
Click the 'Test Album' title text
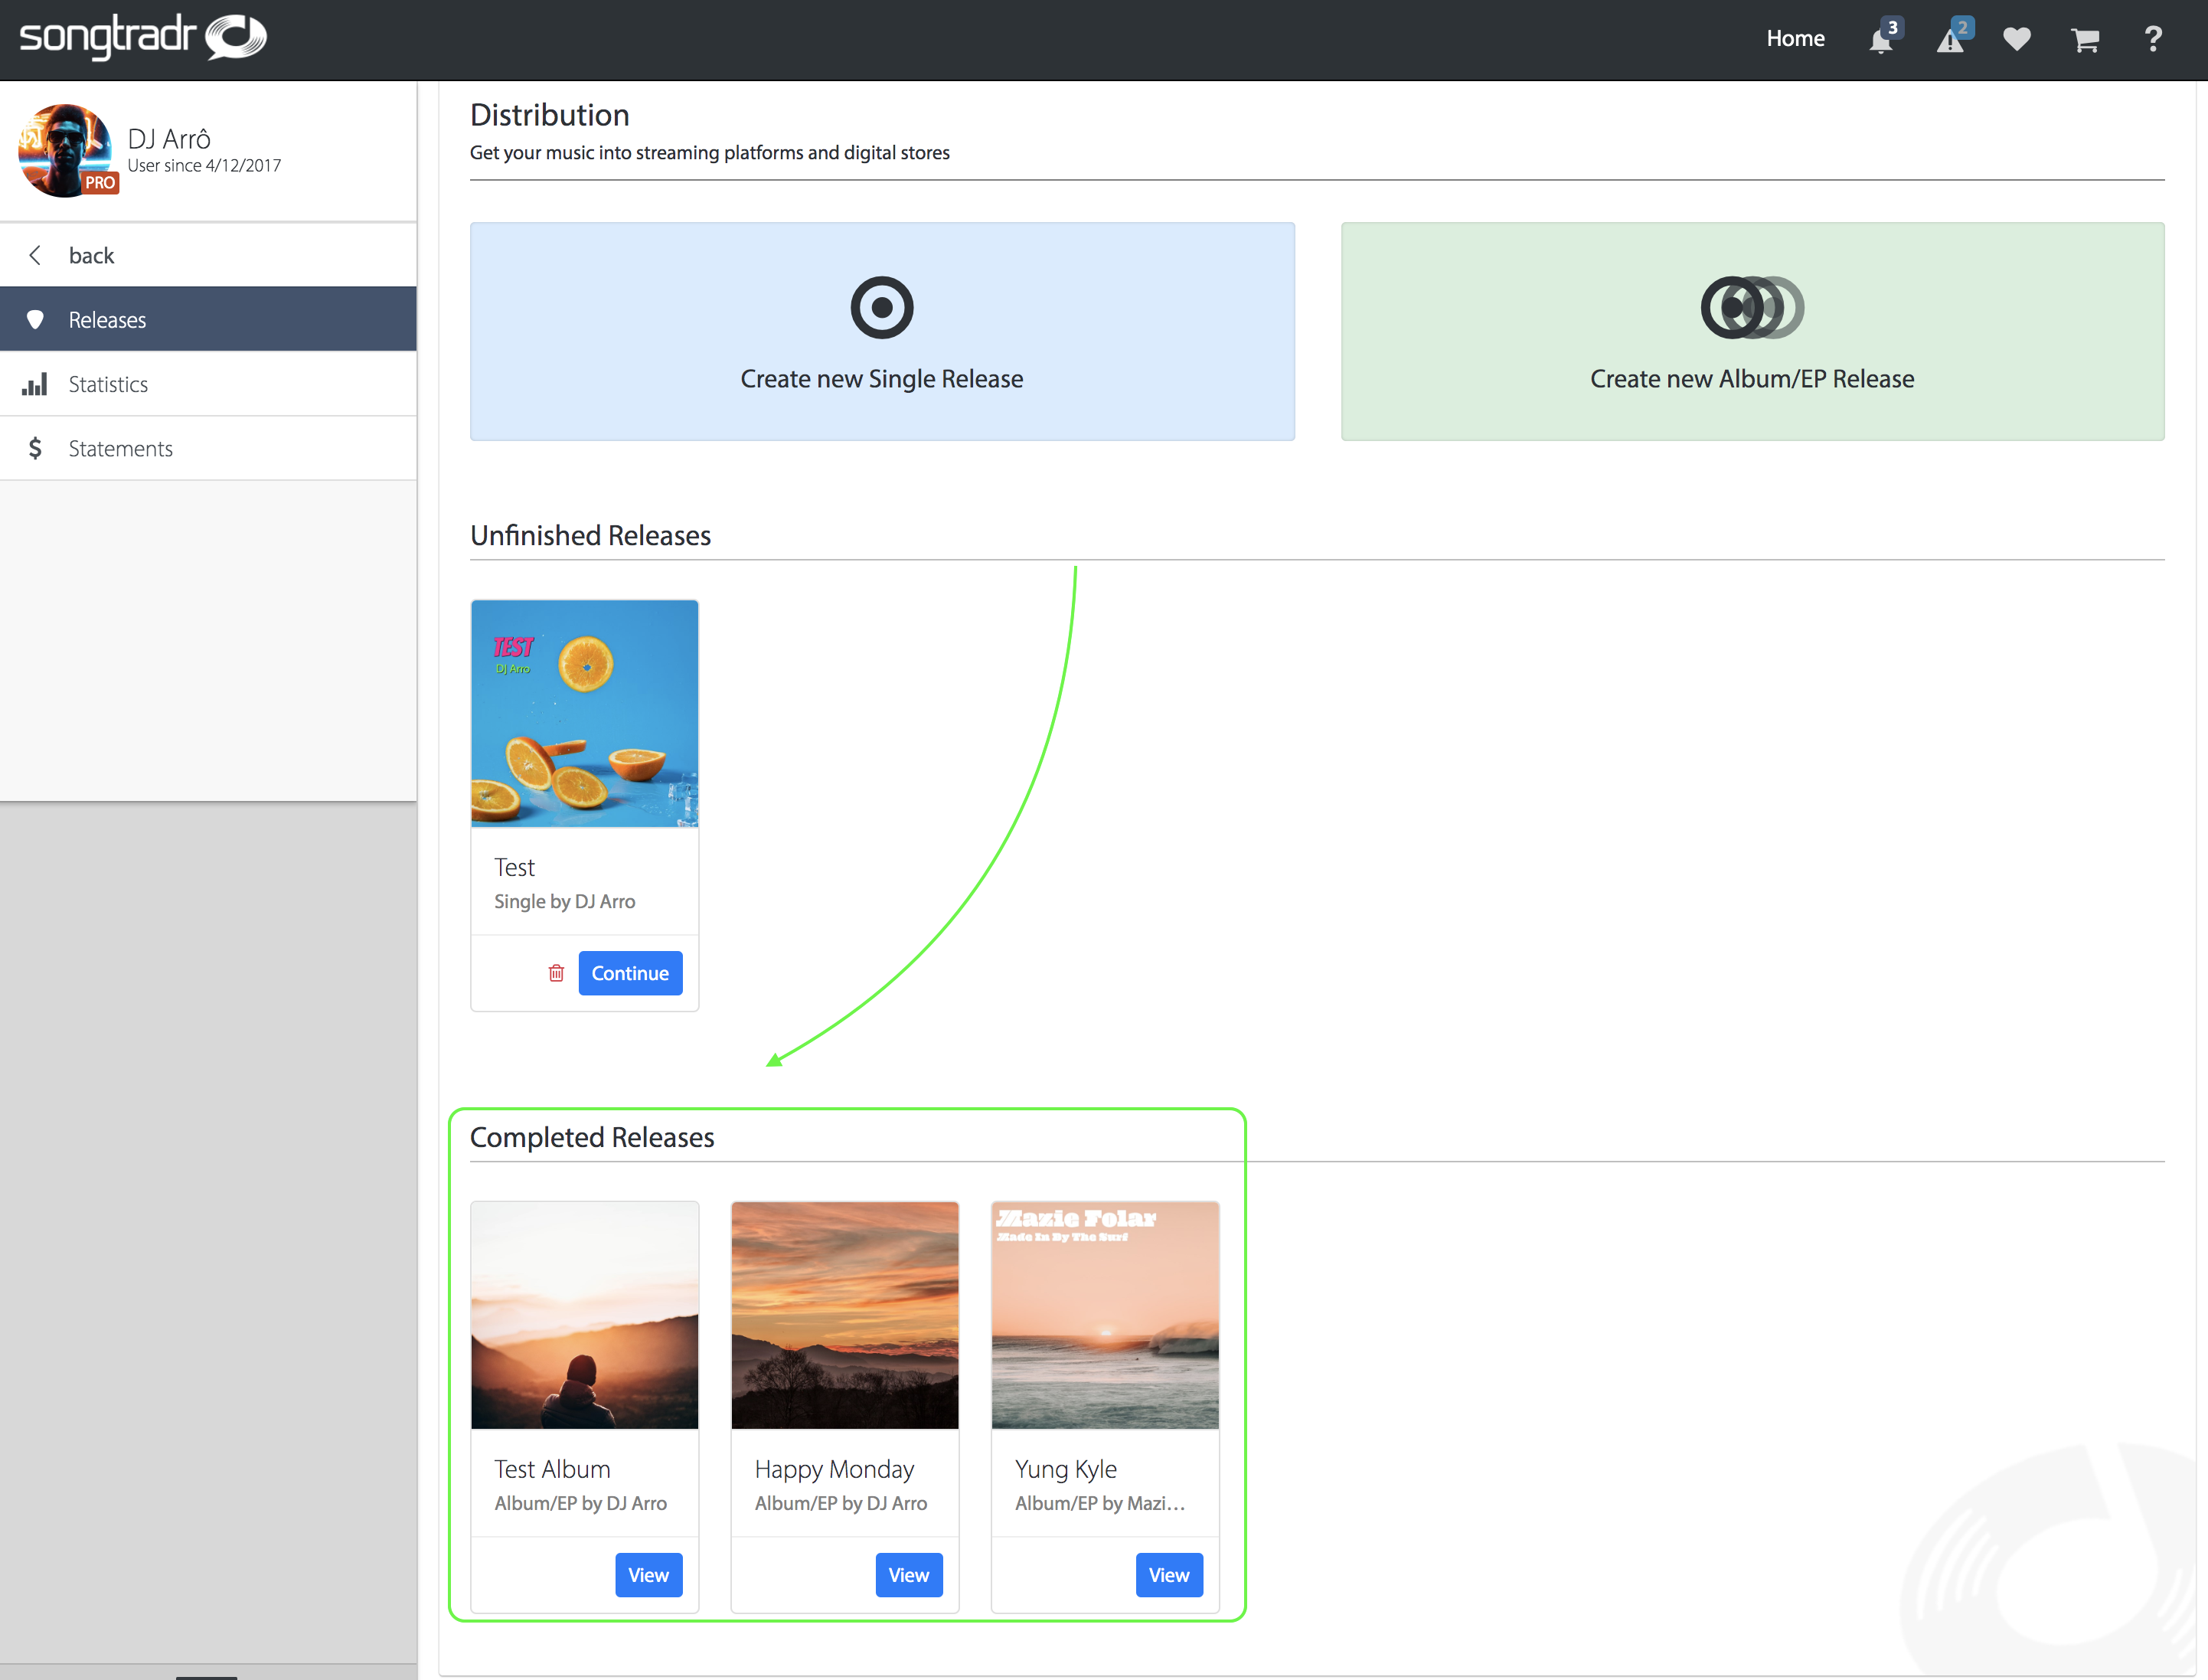point(552,1469)
